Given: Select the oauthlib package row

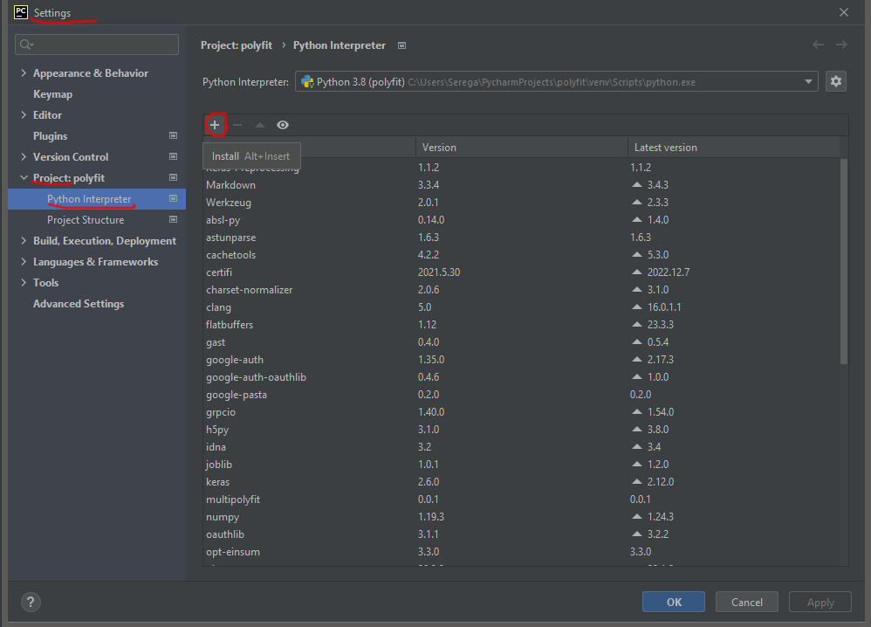Looking at the screenshot, I should [x=522, y=534].
